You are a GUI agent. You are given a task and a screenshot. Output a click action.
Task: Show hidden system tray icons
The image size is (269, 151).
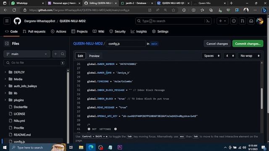click(x=225, y=148)
